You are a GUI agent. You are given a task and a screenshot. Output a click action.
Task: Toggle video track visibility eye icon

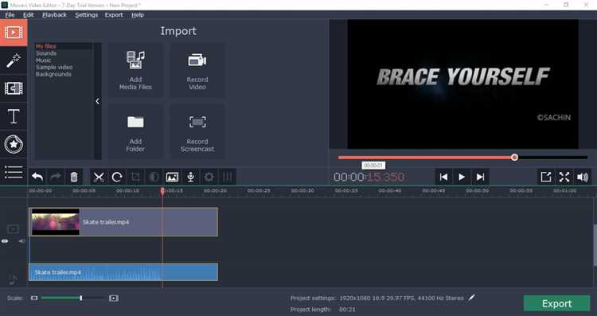pos(5,241)
